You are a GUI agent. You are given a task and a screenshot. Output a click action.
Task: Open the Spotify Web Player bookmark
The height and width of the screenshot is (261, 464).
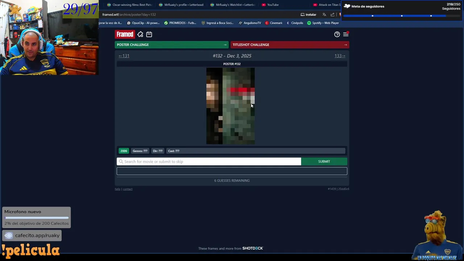click(323, 23)
